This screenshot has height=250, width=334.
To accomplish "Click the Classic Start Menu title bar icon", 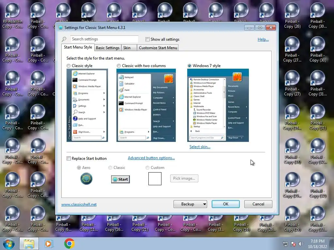I will pyautogui.click(x=61, y=28).
